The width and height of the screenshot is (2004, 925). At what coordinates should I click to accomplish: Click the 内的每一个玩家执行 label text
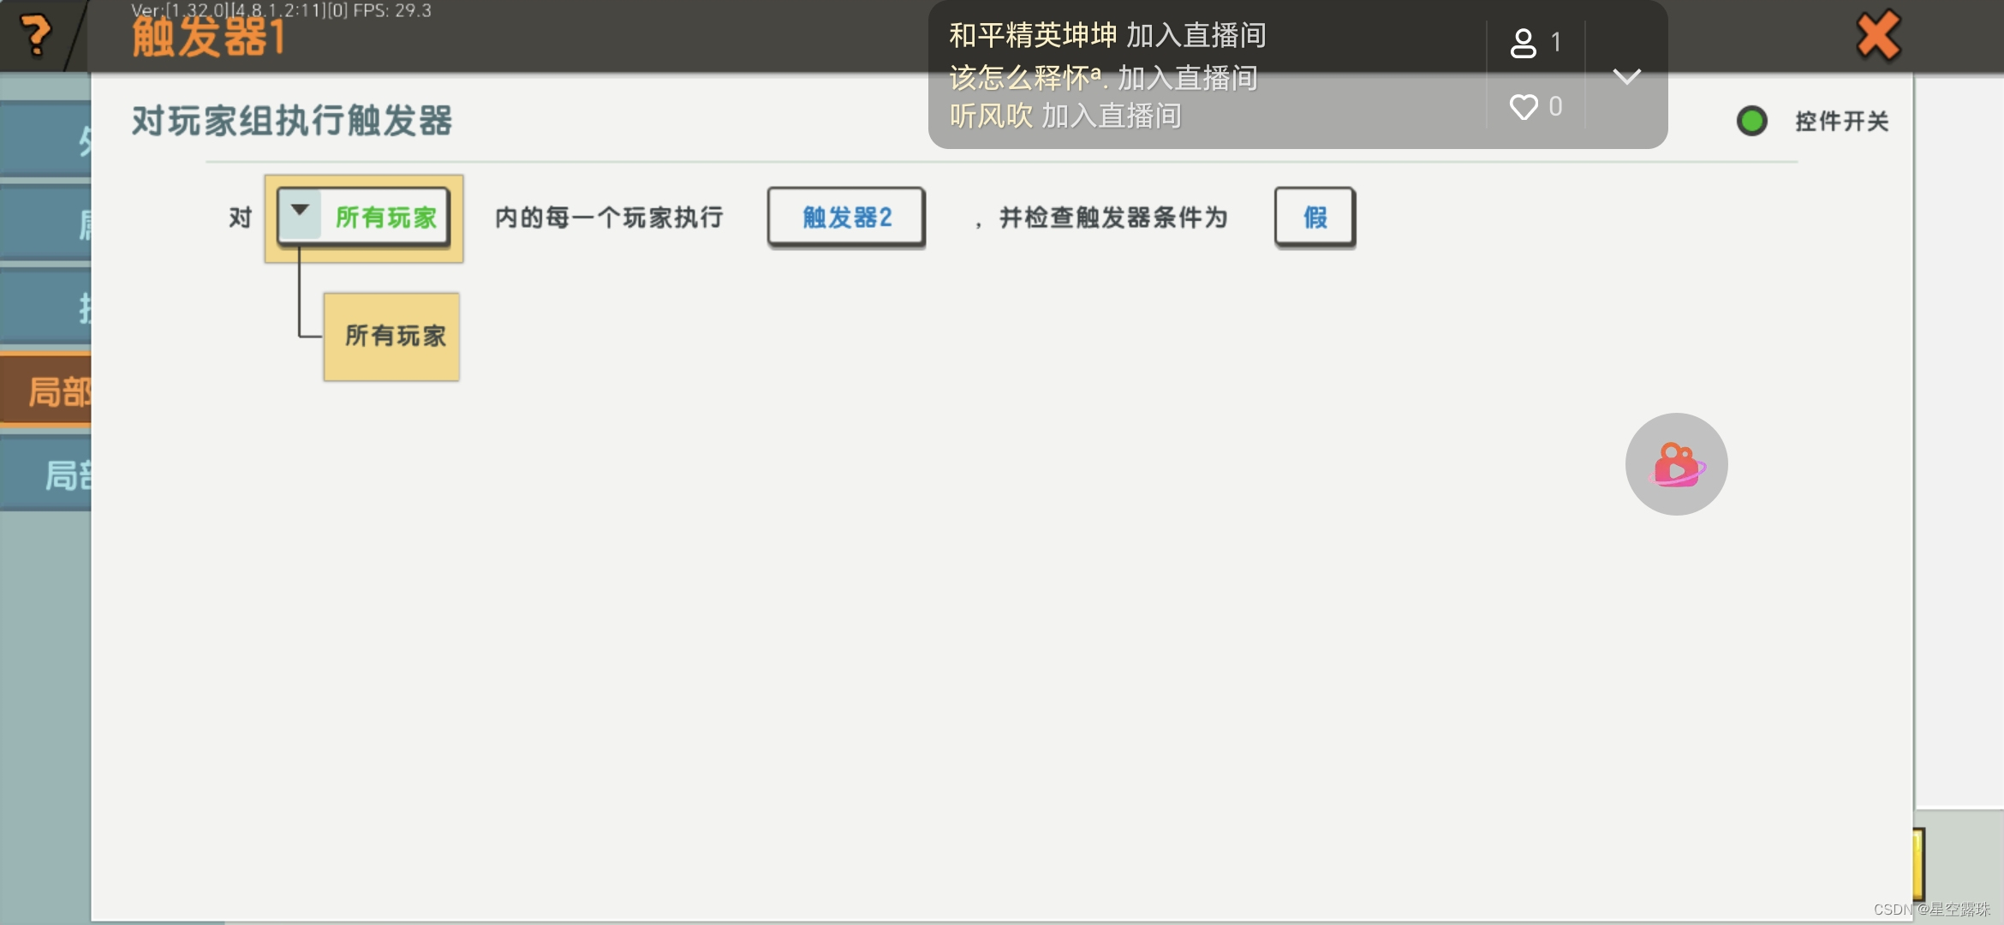pos(609,218)
